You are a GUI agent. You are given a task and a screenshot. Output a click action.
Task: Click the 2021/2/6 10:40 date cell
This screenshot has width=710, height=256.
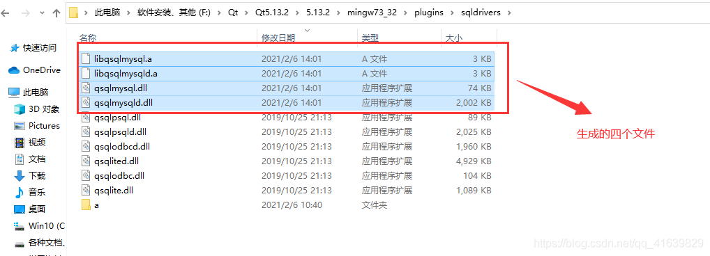point(292,205)
